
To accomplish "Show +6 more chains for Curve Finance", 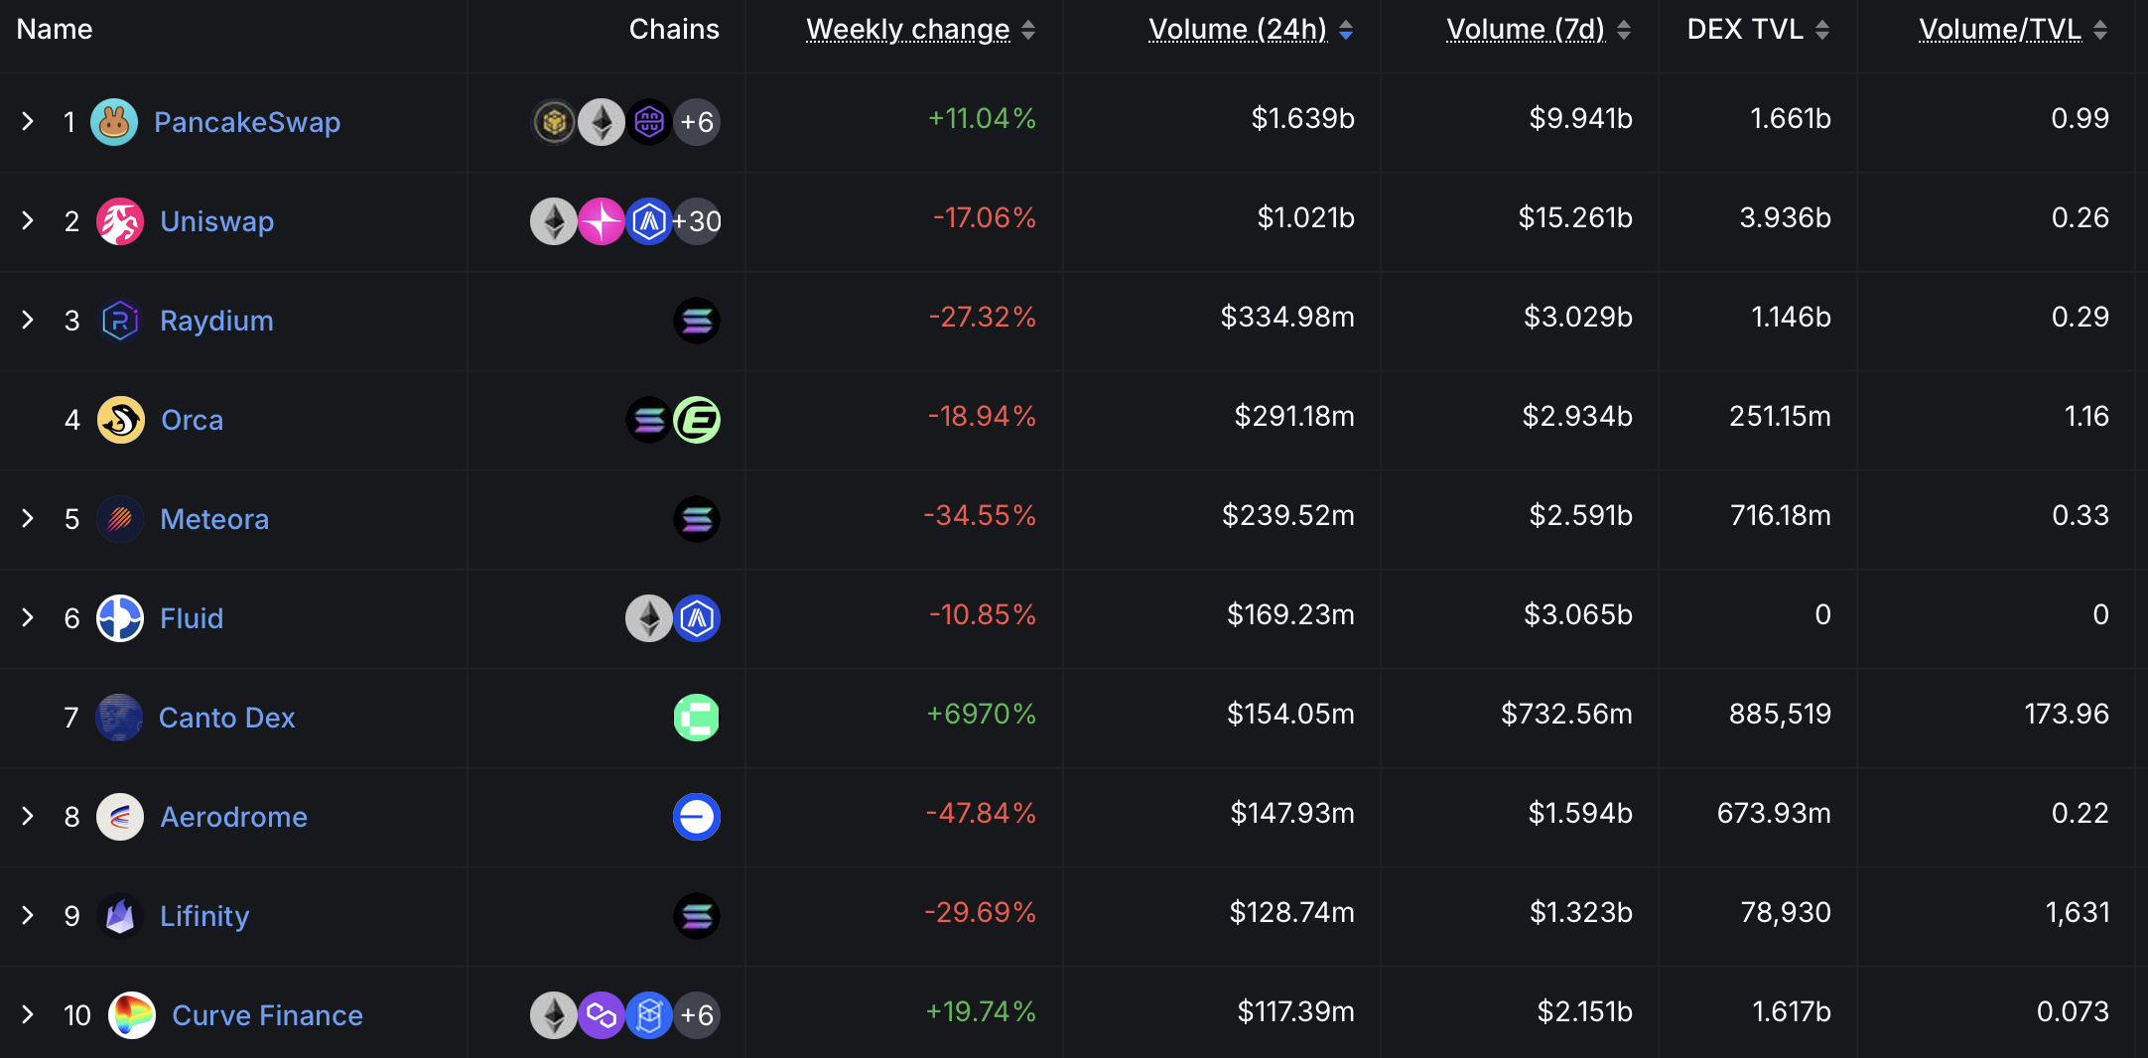I will 697,1015.
